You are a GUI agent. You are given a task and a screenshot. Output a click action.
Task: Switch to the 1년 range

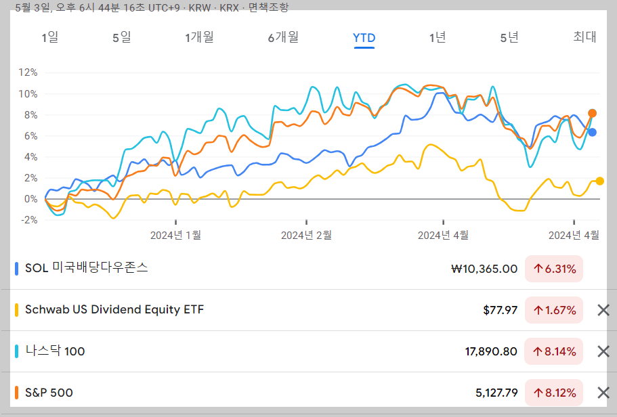[x=437, y=39]
